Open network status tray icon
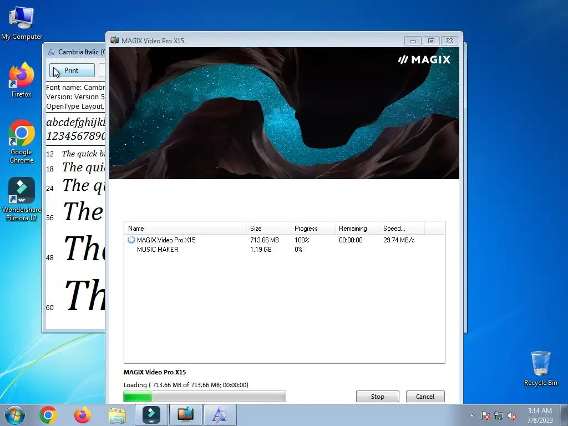Screen dimensions: 568x426 (x=499, y=415)
